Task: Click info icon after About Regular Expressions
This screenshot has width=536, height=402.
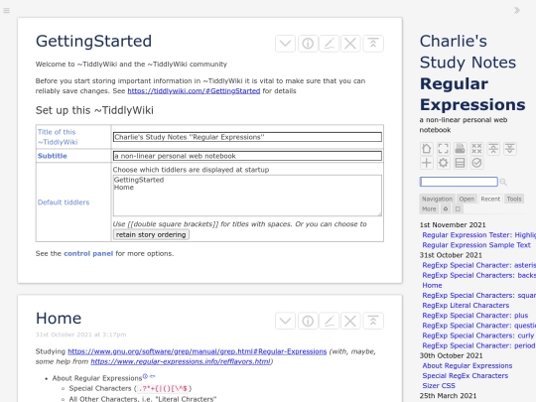Action: click(x=145, y=376)
